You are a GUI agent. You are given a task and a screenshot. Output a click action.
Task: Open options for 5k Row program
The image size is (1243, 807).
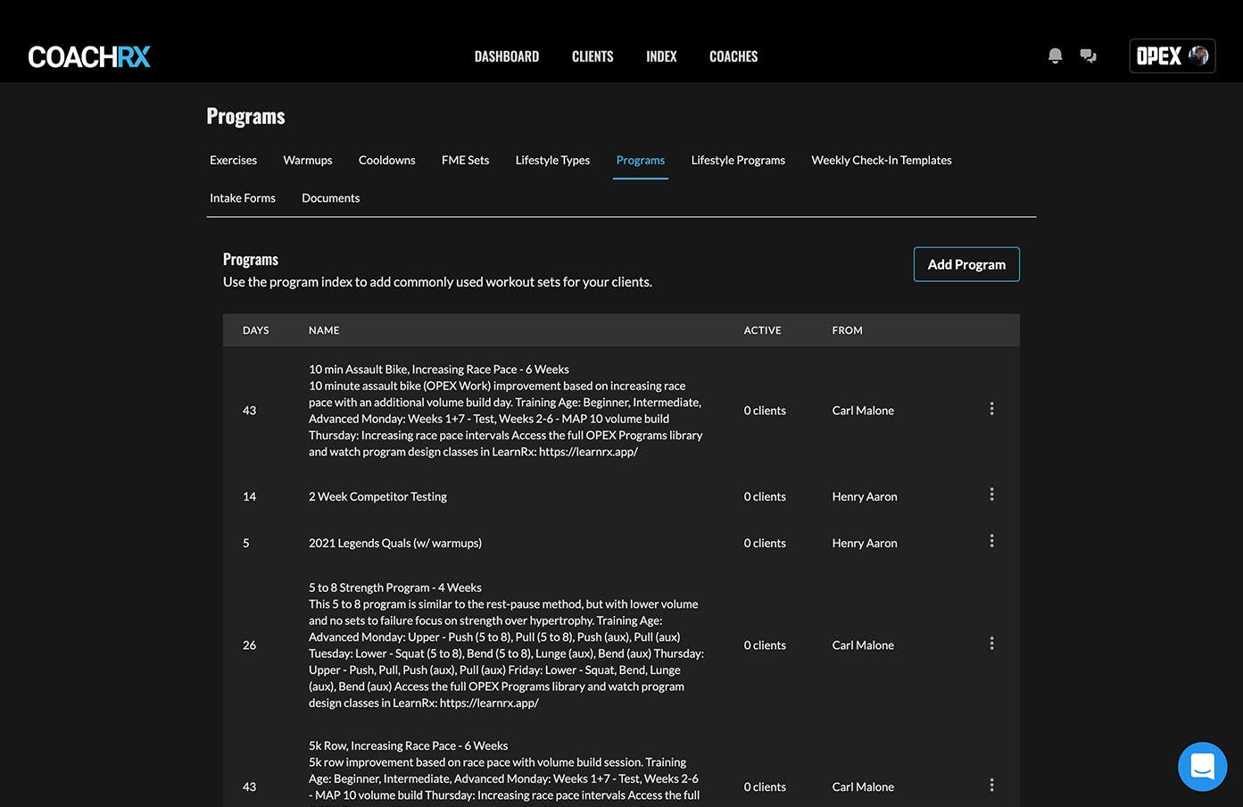991,786
